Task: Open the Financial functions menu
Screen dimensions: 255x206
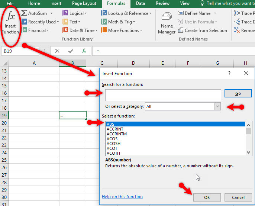Action: (35, 30)
